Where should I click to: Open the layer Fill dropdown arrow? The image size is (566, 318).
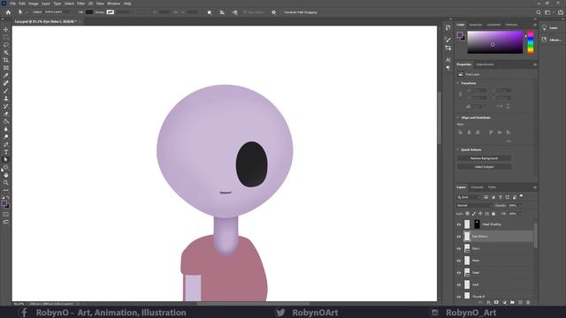click(520, 214)
